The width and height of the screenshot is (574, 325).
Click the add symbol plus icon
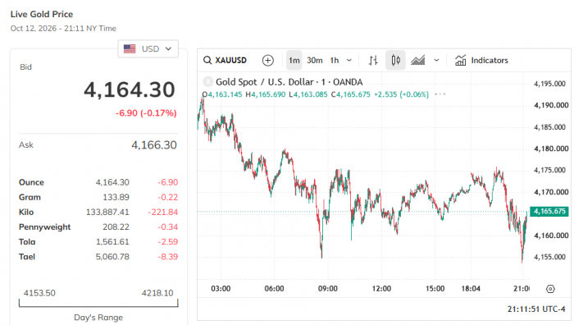[x=268, y=60]
